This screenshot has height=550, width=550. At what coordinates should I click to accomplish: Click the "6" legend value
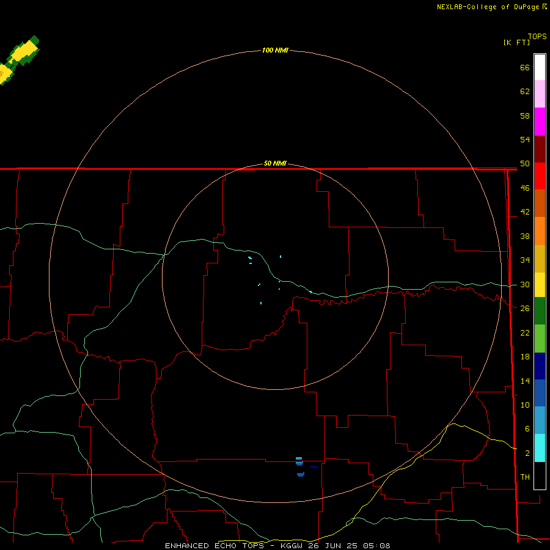tap(527, 429)
